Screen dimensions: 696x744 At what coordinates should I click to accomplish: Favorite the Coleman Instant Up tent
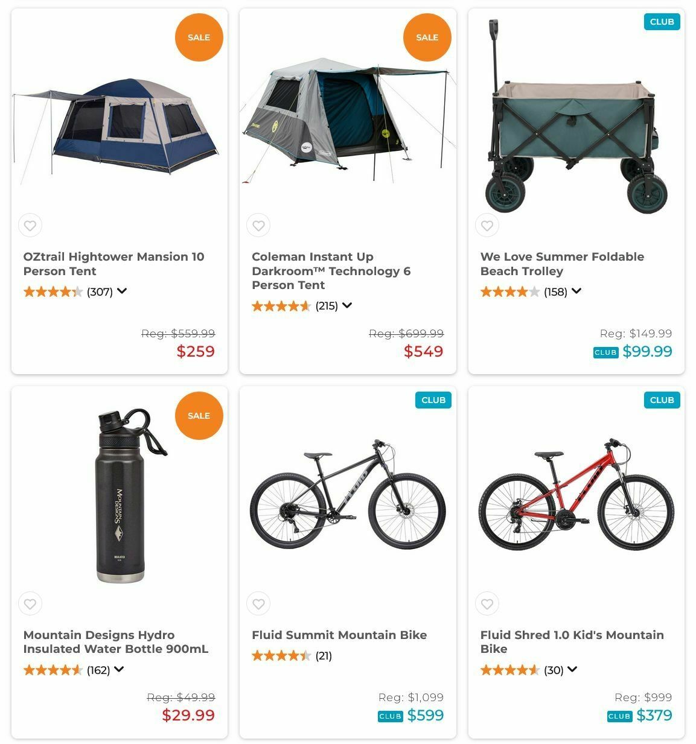tap(258, 226)
